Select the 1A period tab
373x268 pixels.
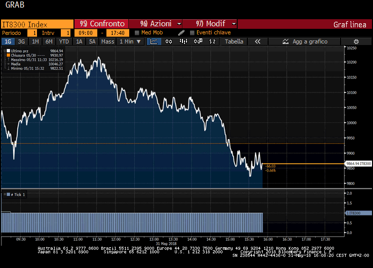(79, 41)
